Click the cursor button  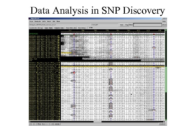(x=57, y=124)
